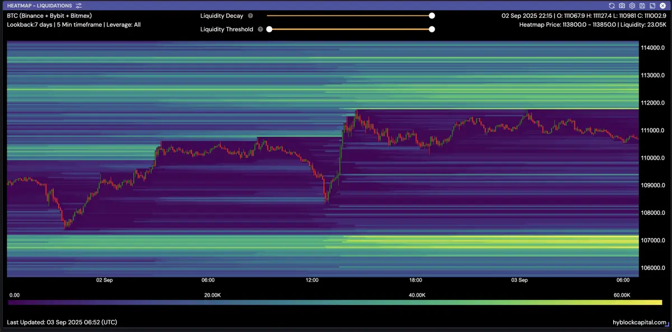Click the 106000.0 price axis label
Viewport: 672px width, 332px height.
tap(652, 268)
